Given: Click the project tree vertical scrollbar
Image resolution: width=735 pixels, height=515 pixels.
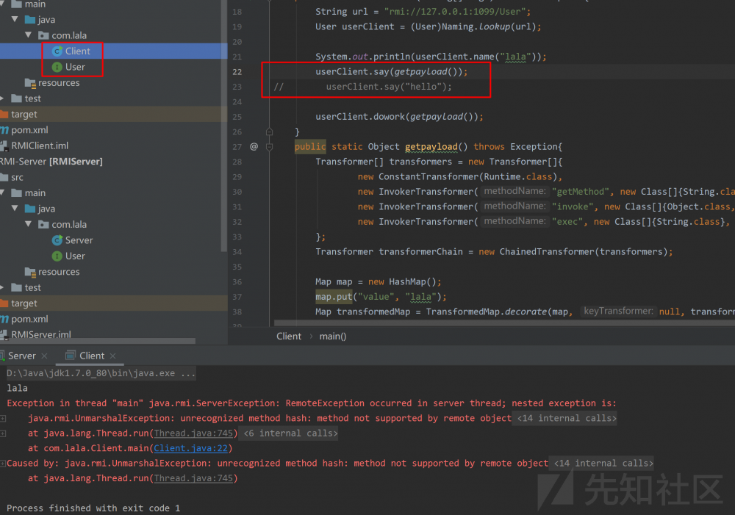Looking at the screenshot, I should point(224,126).
